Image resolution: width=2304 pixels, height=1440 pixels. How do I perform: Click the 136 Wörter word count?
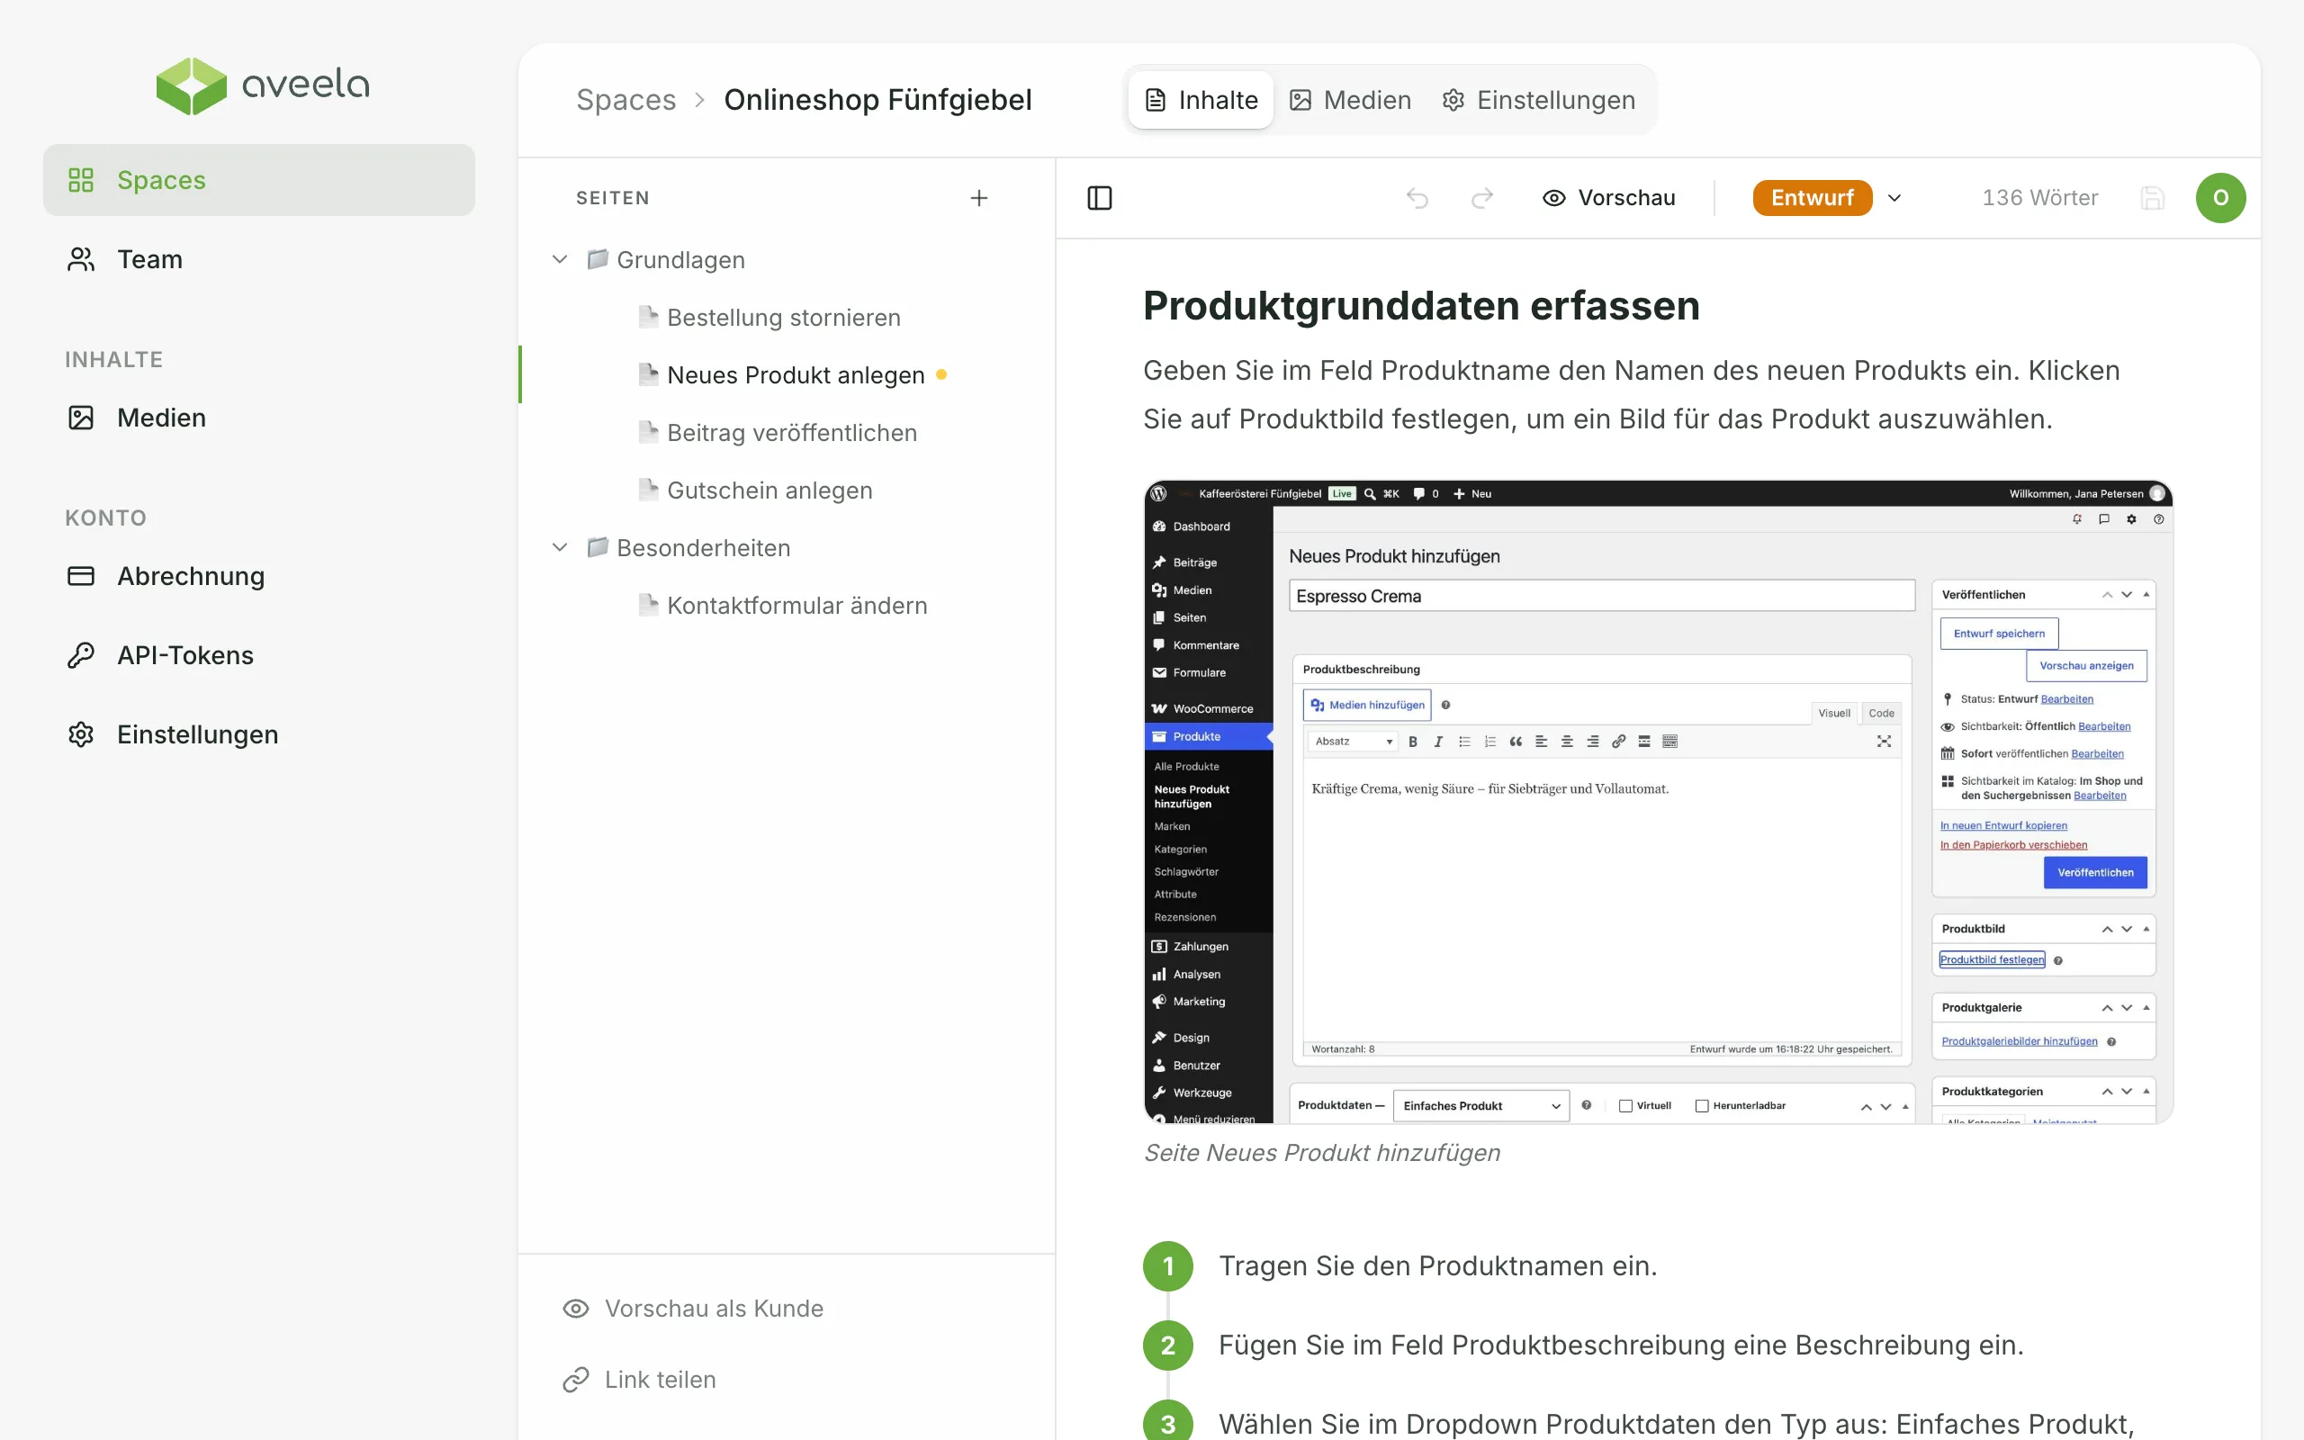(x=2040, y=198)
